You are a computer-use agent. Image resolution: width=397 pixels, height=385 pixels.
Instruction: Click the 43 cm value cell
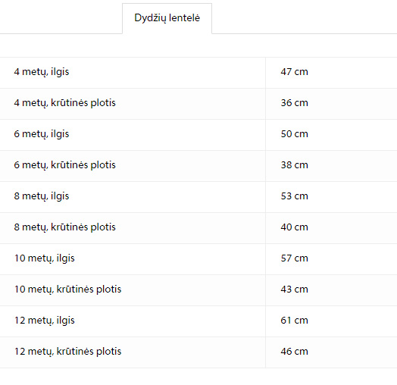[294, 290]
